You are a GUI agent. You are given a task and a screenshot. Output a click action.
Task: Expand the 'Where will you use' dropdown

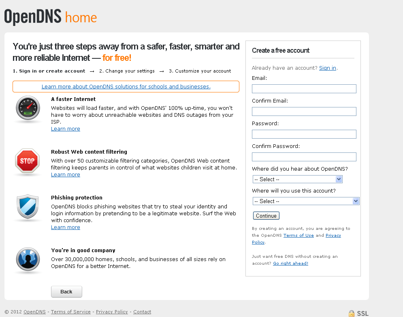pyautogui.click(x=306, y=201)
